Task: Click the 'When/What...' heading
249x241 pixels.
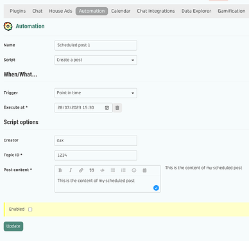Action: point(21,75)
